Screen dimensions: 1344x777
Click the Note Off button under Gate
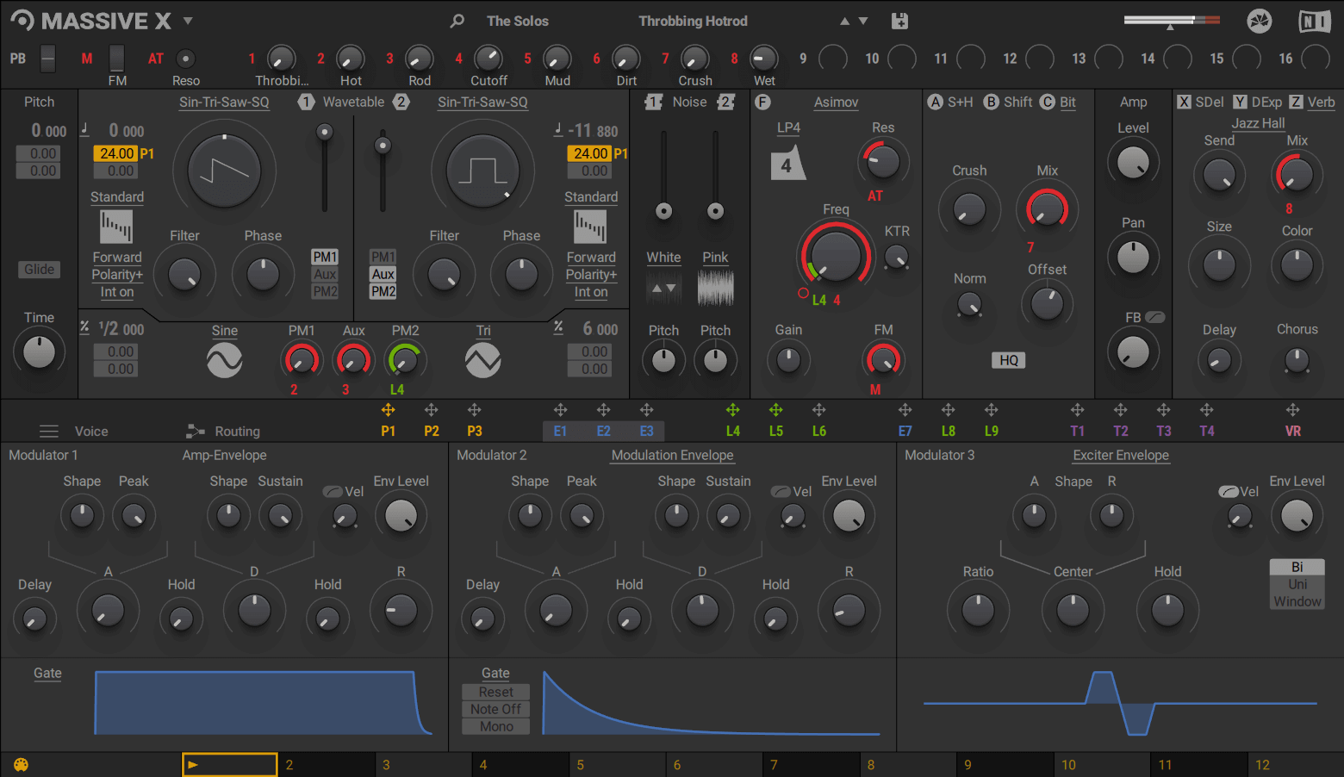[495, 709]
